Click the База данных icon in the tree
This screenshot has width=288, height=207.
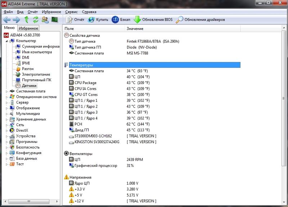click(12, 158)
